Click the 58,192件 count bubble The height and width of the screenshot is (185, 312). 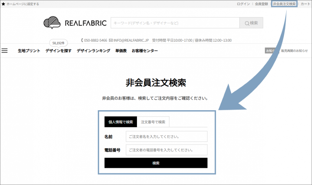(58, 42)
